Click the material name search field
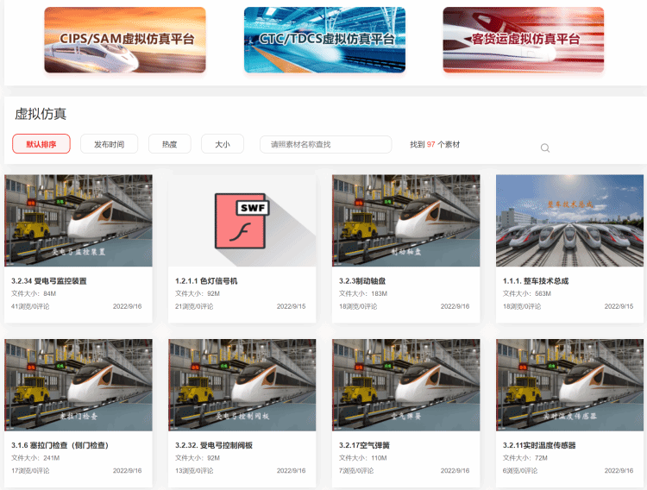Image resolution: width=647 pixels, height=490 pixels. click(325, 144)
